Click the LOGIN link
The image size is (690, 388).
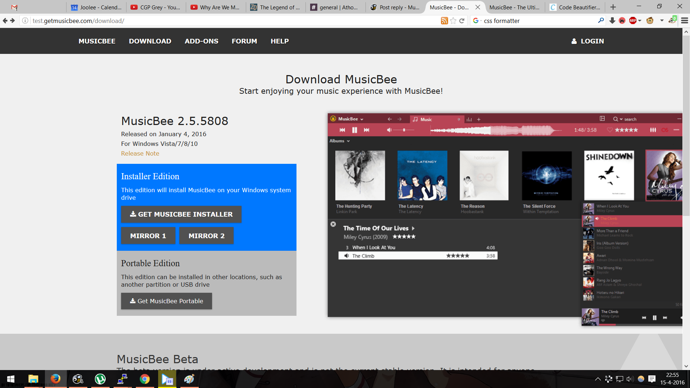588,41
